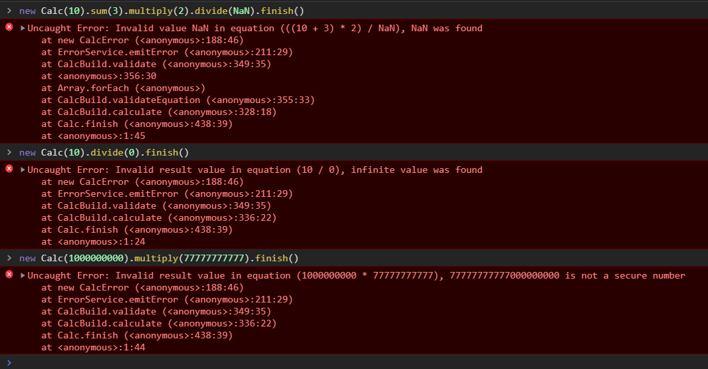The width and height of the screenshot is (708, 369).
Task: Click the input chevron beside Calc(1000000000) command
Action: click(x=9, y=258)
